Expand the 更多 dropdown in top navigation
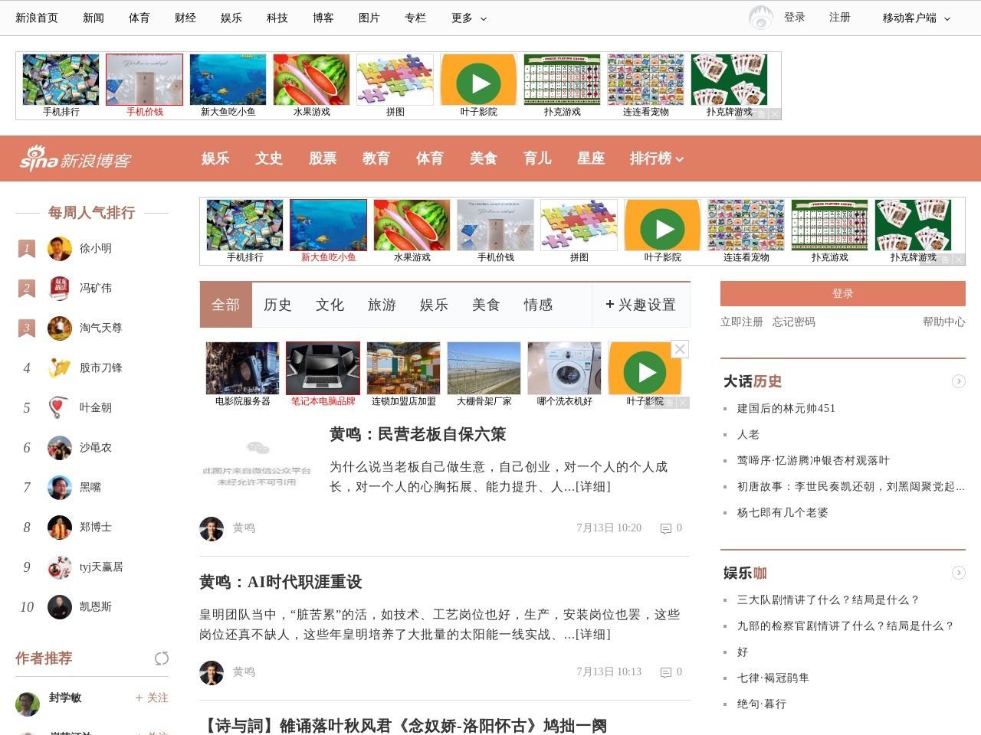981x735 pixels. tap(469, 18)
